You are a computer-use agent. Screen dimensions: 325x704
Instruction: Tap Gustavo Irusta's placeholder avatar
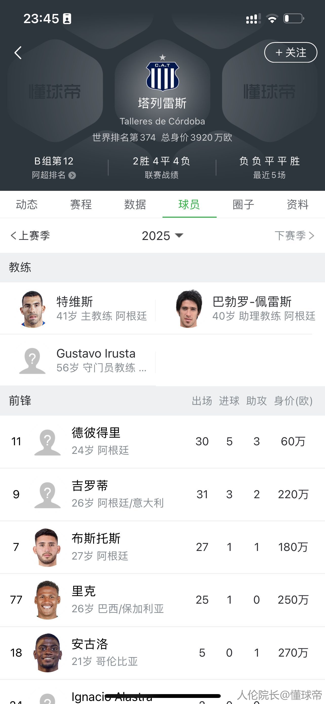pyautogui.click(x=32, y=360)
